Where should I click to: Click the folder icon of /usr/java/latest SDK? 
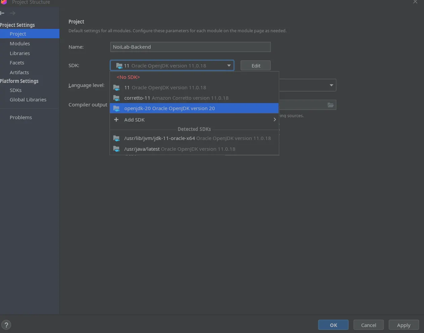click(x=117, y=149)
